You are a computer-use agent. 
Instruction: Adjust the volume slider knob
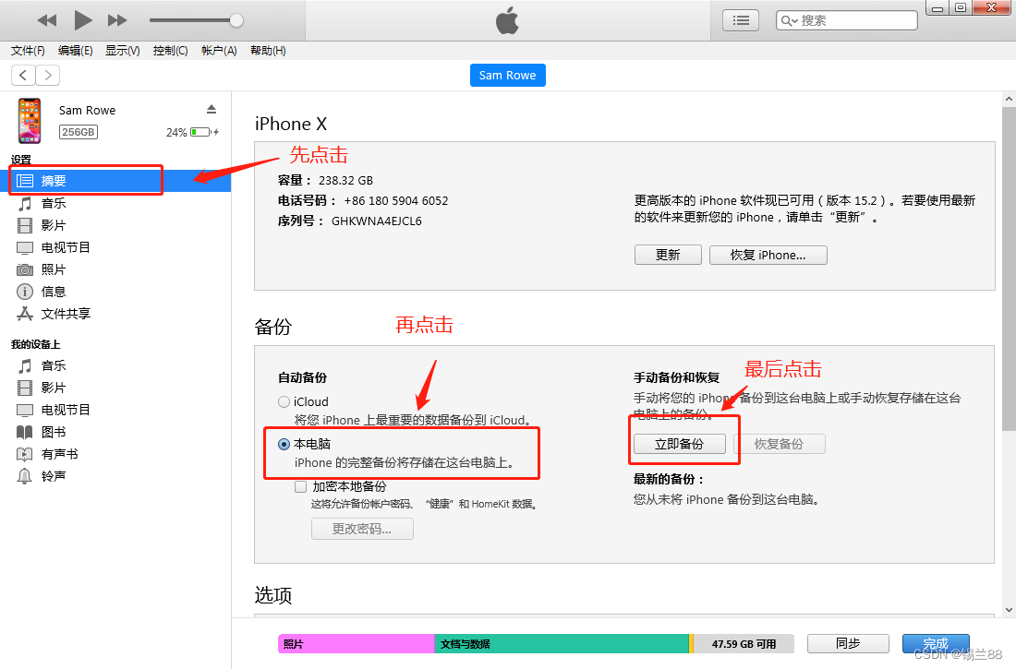click(236, 20)
